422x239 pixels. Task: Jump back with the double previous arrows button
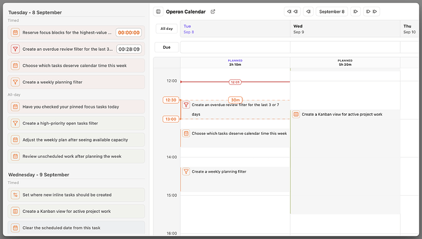point(292,12)
